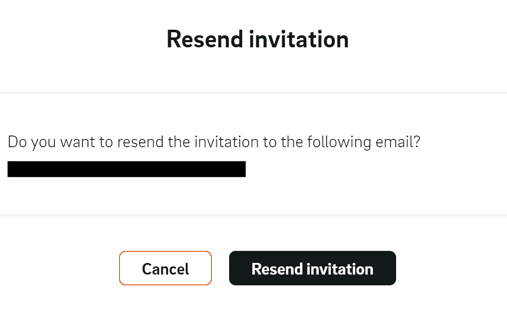Click the divider line above the buttons
Viewport: 507px width, 312px height.
pyautogui.click(x=253, y=215)
